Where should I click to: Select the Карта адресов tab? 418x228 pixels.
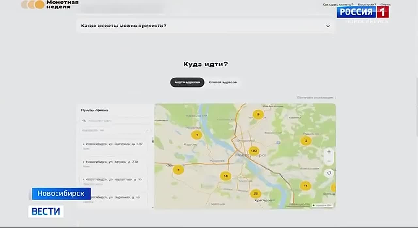coord(187,82)
